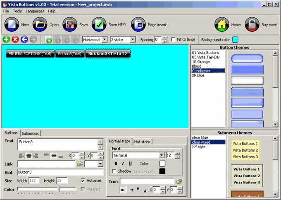This screenshot has height=200, width=281.
Task: Enable the Shadow checkbox
Action: coord(114,171)
